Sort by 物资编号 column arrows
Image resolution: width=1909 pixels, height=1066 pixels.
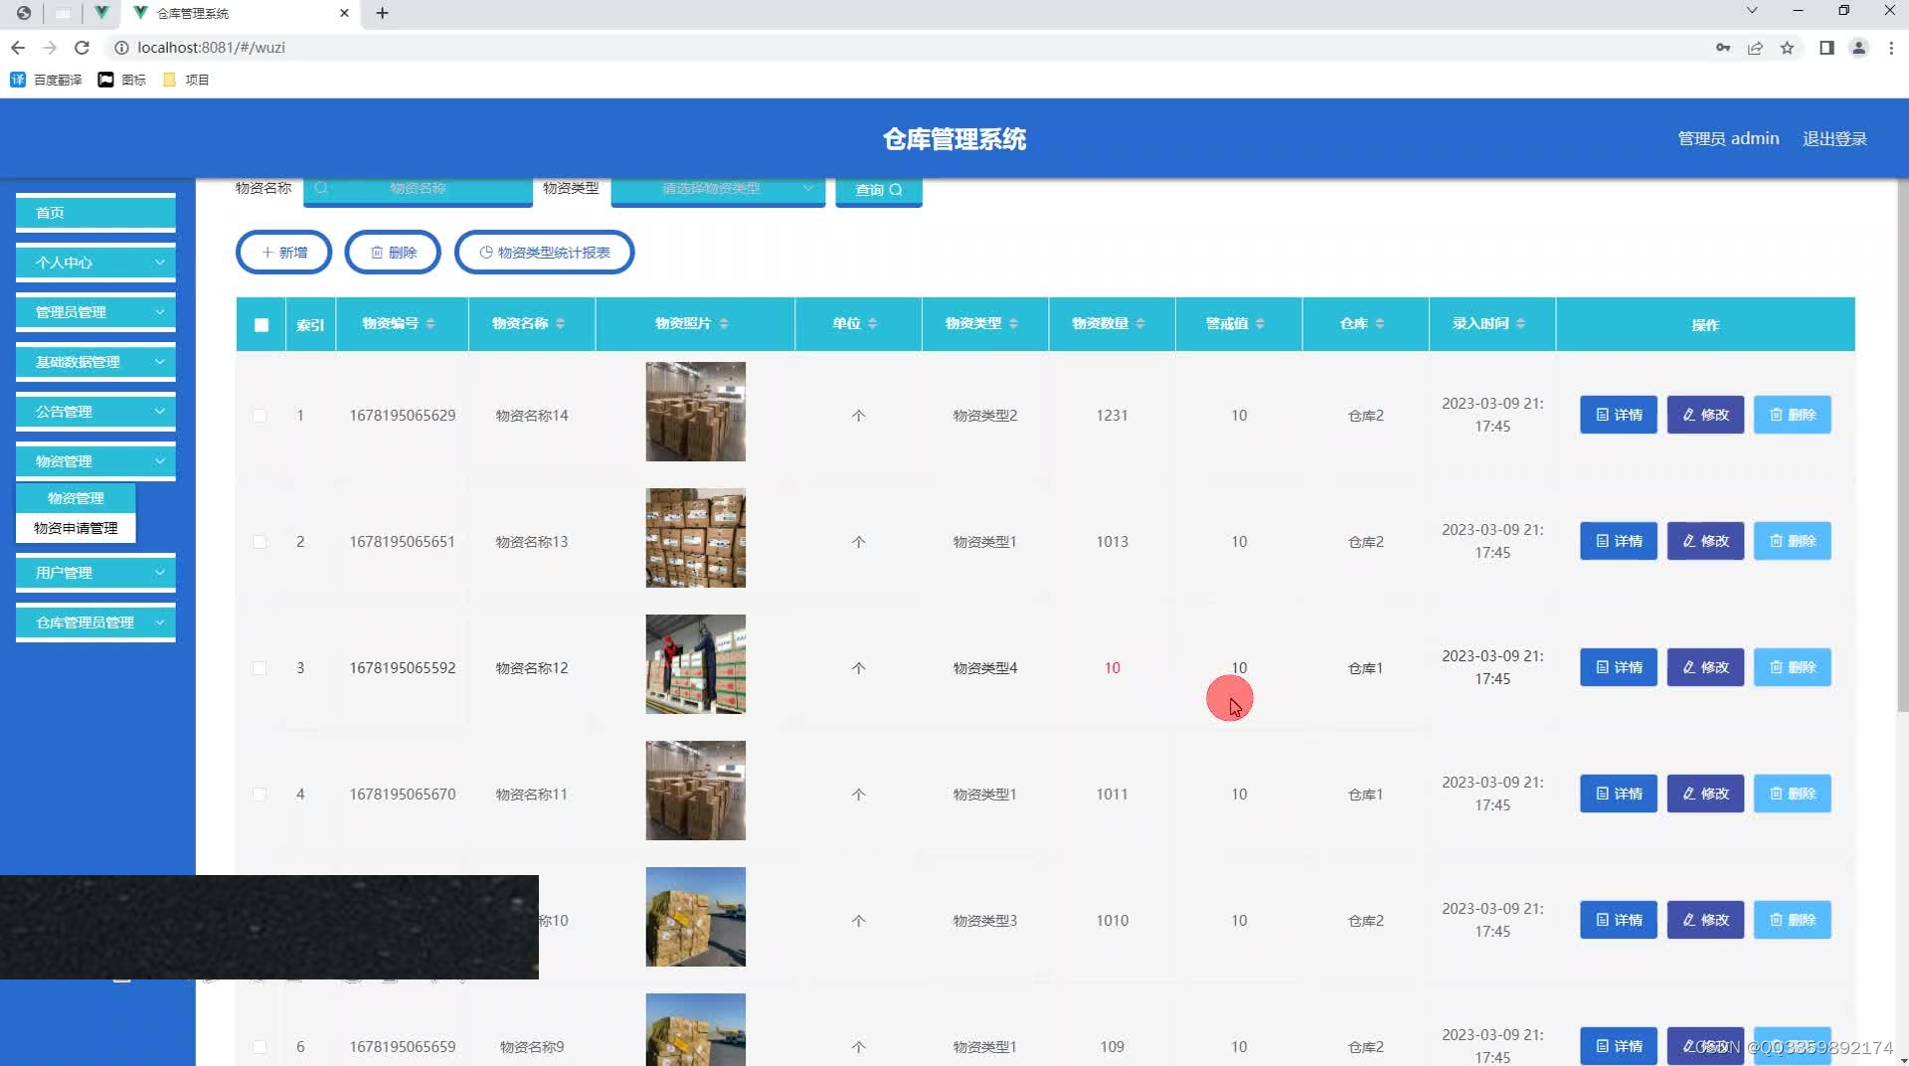[x=431, y=324]
